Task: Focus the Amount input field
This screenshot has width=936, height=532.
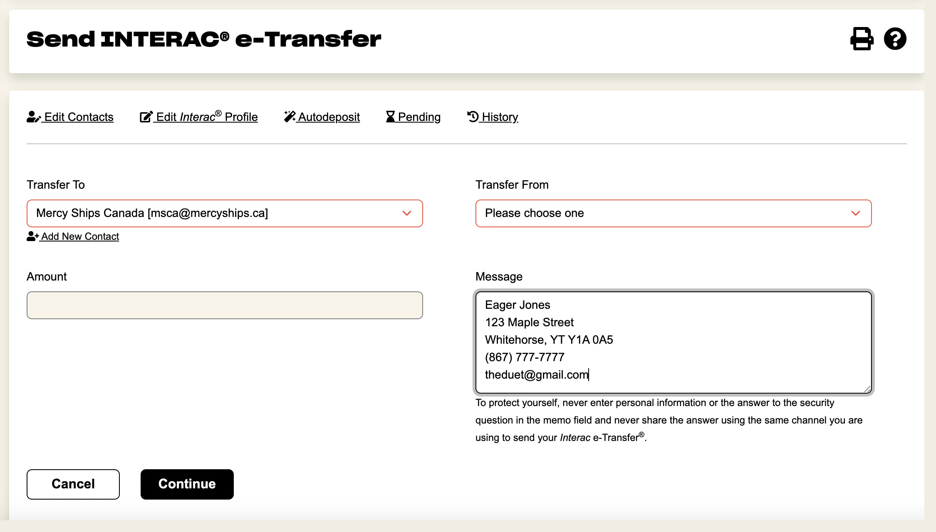Action: point(225,305)
